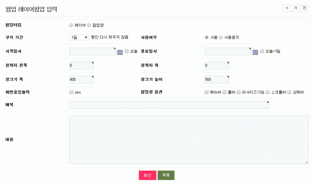
Task: Click the smallest font size 가 icon
Action: [287, 8]
